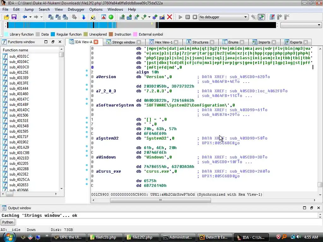
Task: Click the red X delete toolbar icon
Action: coord(169,17)
